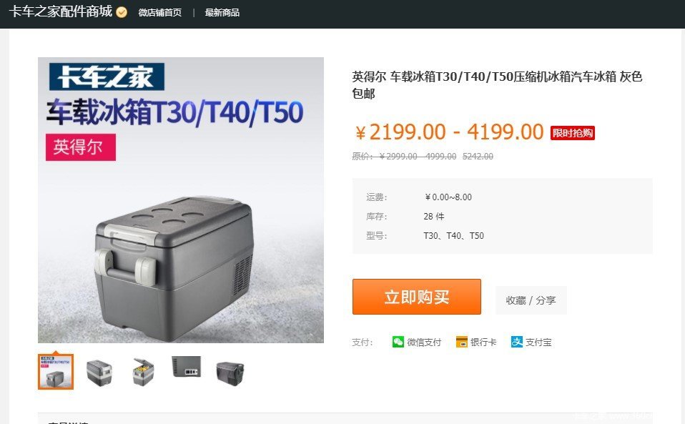Click the bank card payment icon
Screen dimensions: 685x424
pos(461,342)
